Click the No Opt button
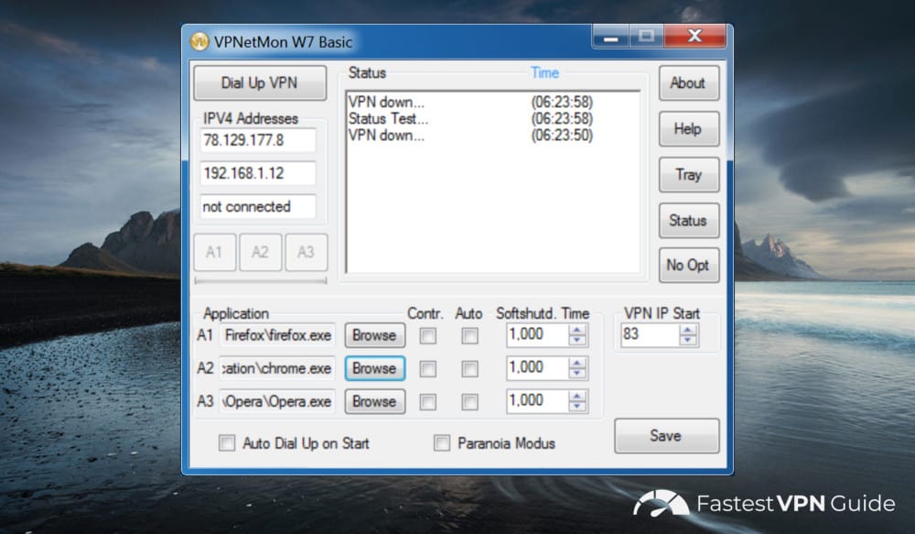Screen dimensions: 915x534 pyautogui.click(x=689, y=266)
